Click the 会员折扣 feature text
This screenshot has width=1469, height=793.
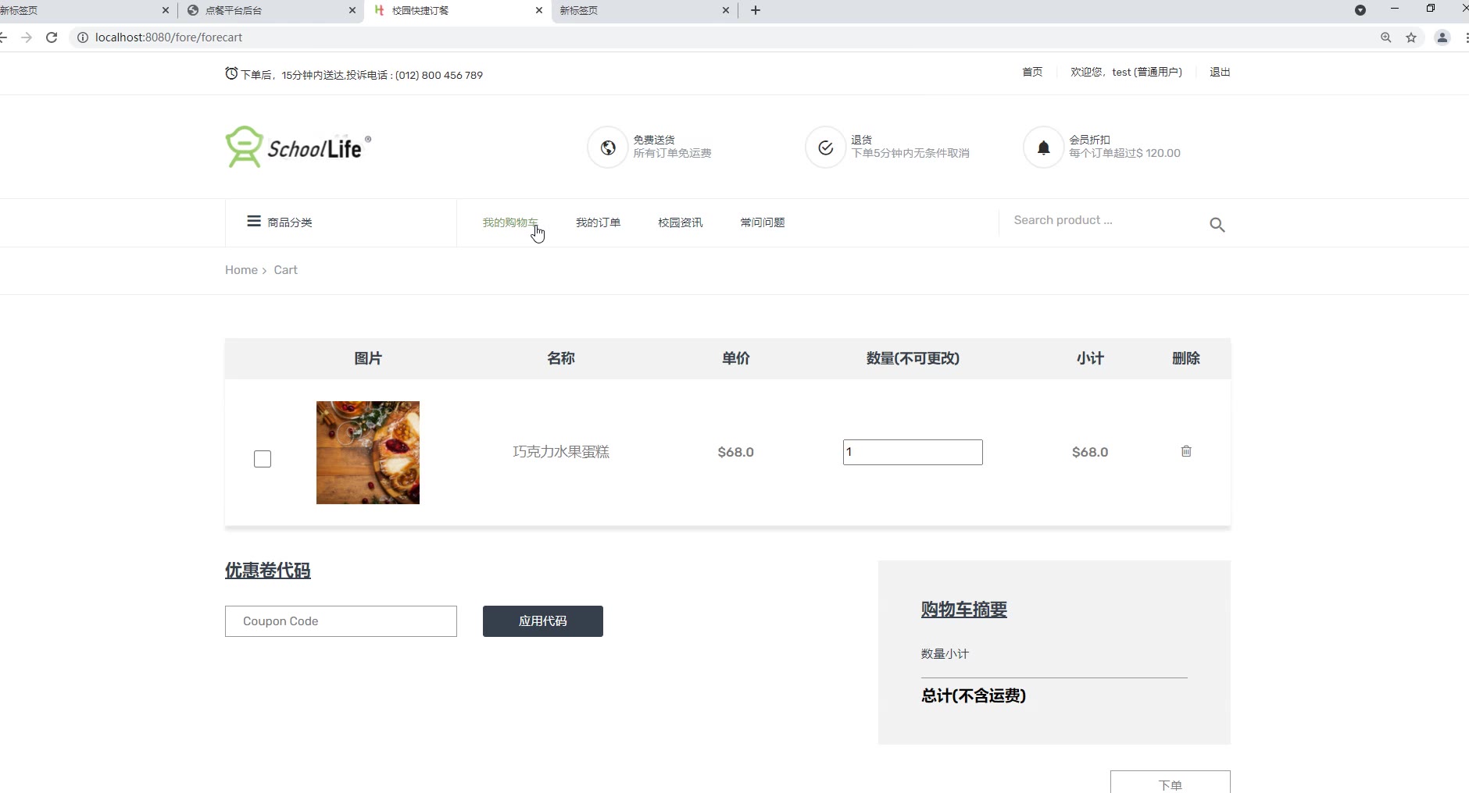pyautogui.click(x=1089, y=140)
